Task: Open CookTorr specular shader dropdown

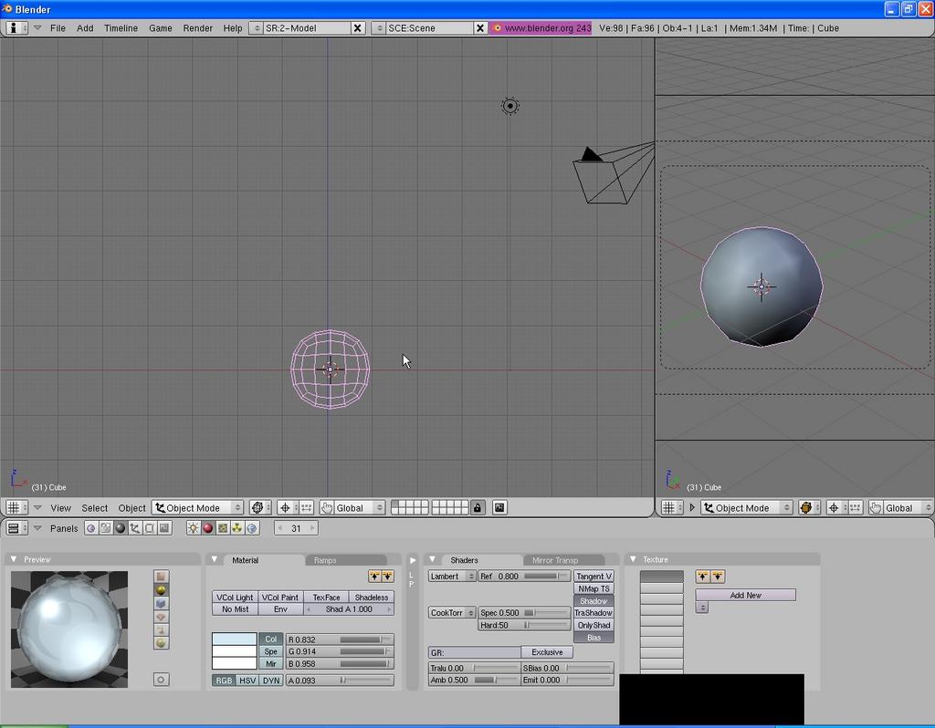Action: (x=452, y=612)
